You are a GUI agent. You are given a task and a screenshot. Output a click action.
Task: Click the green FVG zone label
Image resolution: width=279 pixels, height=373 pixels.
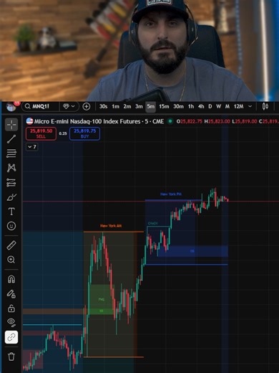(102, 299)
